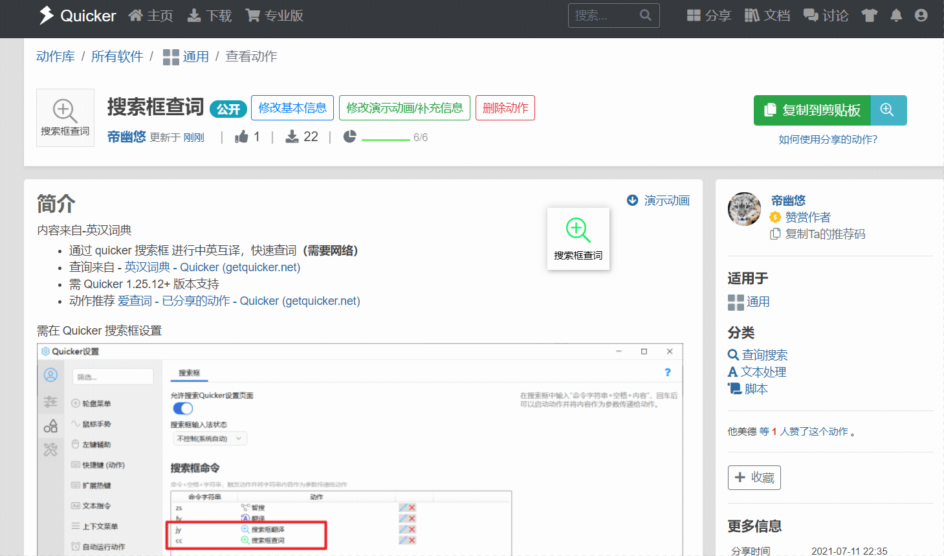Open the 文档 documentation menu

click(767, 16)
